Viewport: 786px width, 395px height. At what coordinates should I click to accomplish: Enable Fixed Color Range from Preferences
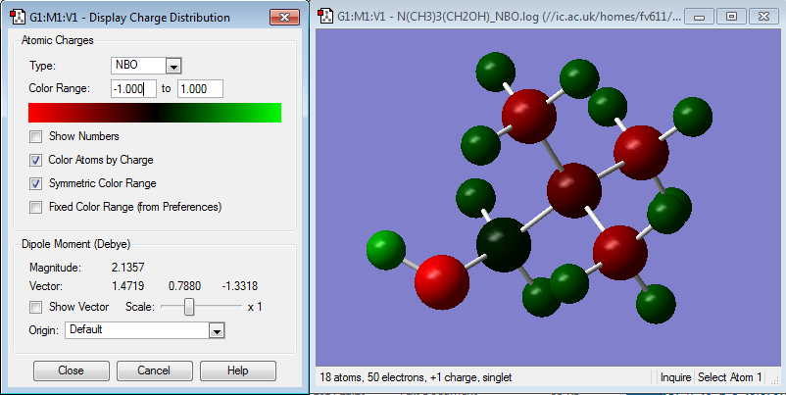(35, 207)
